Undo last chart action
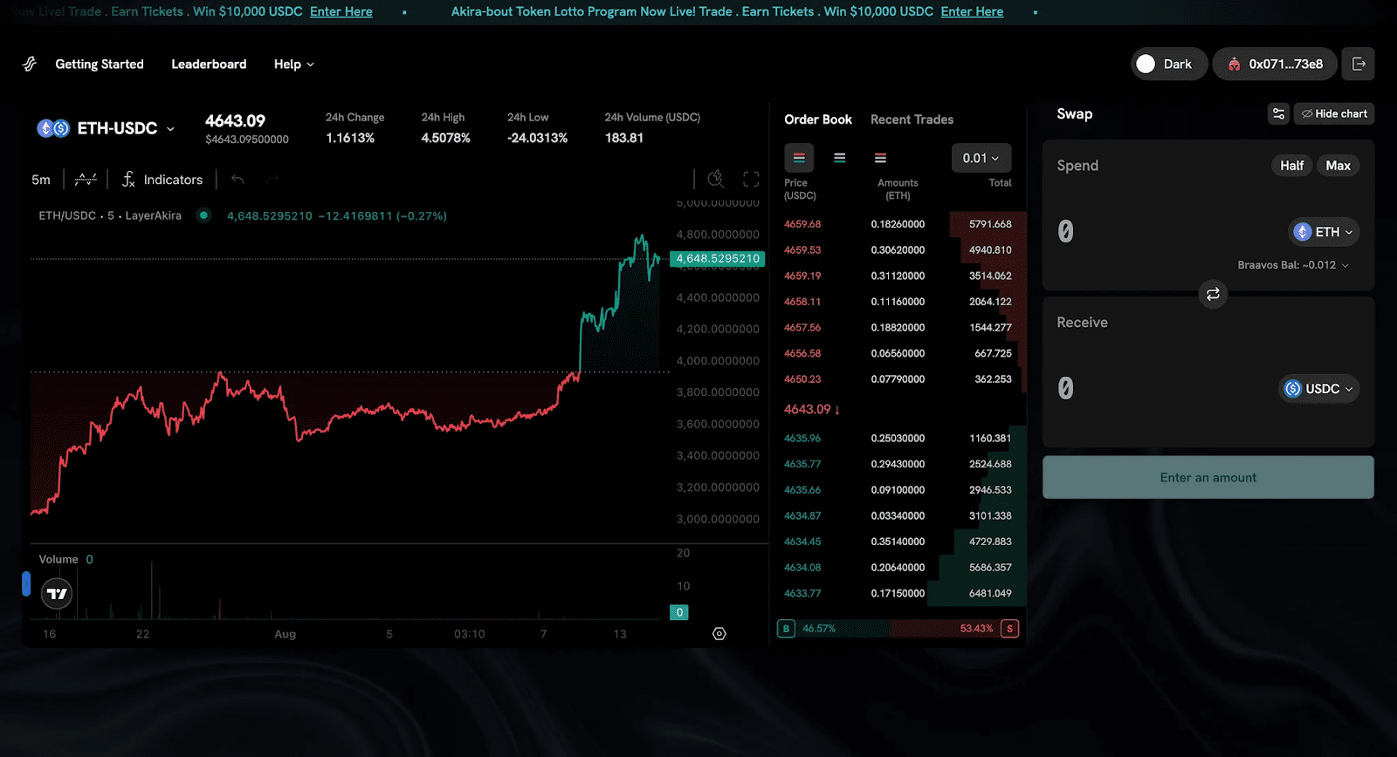Image resolution: width=1397 pixels, height=757 pixels. pyautogui.click(x=237, y=180)
